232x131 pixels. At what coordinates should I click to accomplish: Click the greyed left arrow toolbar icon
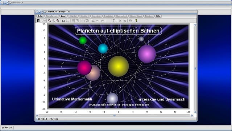click(102, 21)
